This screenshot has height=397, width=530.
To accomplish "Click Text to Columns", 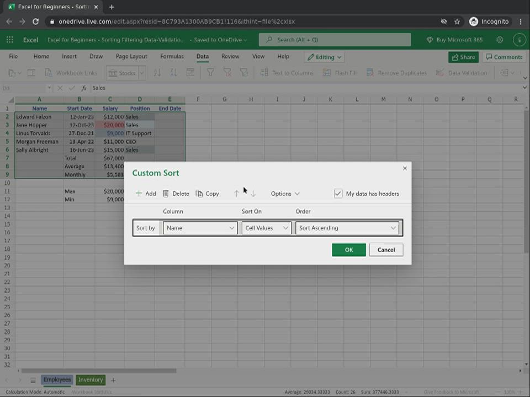I will point(287,73).
